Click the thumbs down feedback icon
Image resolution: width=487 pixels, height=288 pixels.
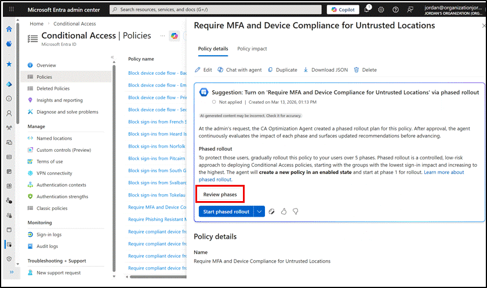(295, 212)
